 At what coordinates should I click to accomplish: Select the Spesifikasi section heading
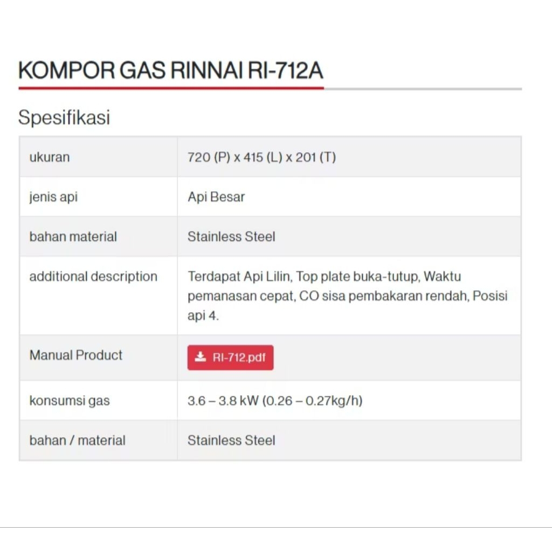click(64, 117)
